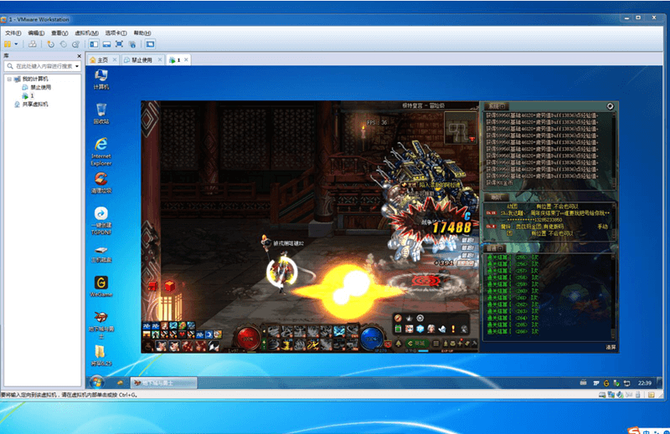Click the send Ctrl+Alt+Del toolbar icon
The image size is (670, 434).
(33, 44)
